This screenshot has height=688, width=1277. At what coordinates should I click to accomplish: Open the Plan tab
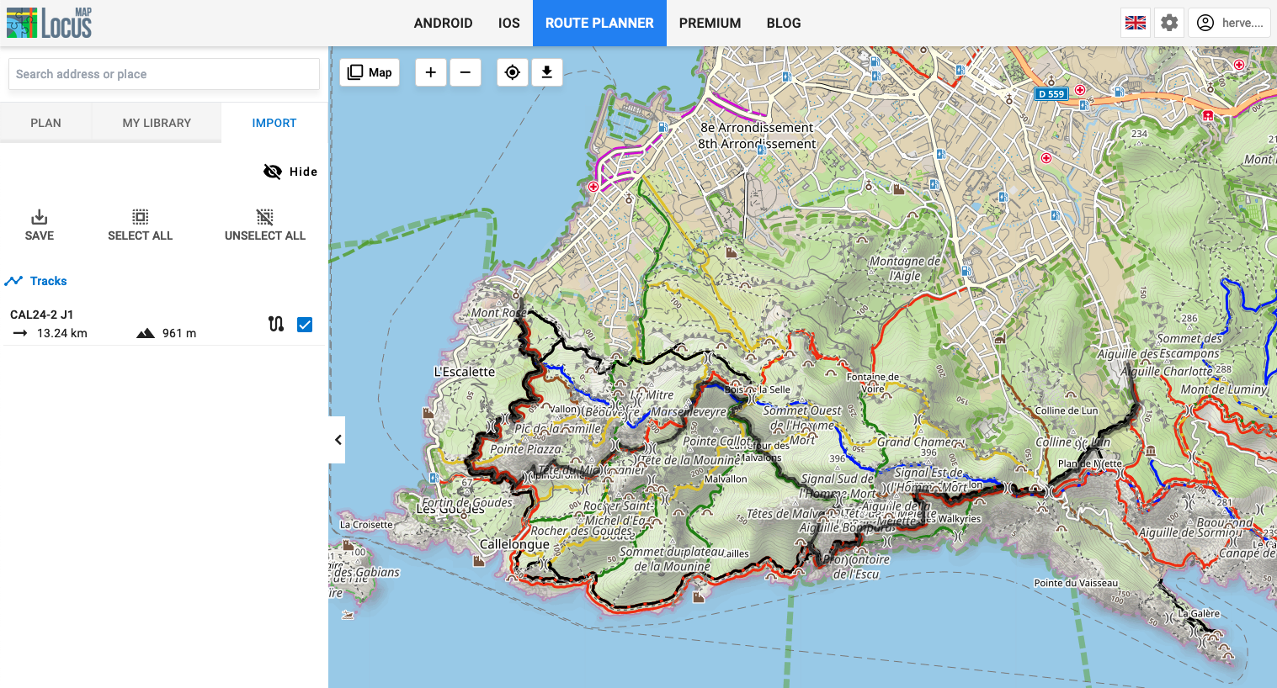(45, 123)
